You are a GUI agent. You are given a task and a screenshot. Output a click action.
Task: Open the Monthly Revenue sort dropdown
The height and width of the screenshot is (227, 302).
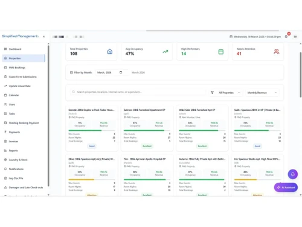(x=262, y=93)
